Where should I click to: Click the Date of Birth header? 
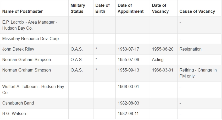[103, 8]
